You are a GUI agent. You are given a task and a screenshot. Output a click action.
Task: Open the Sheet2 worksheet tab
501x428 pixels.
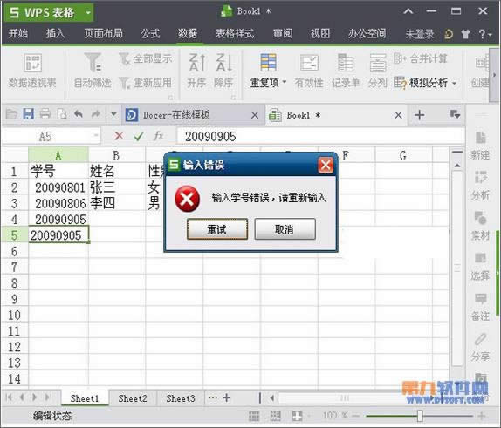click(133, 398)
